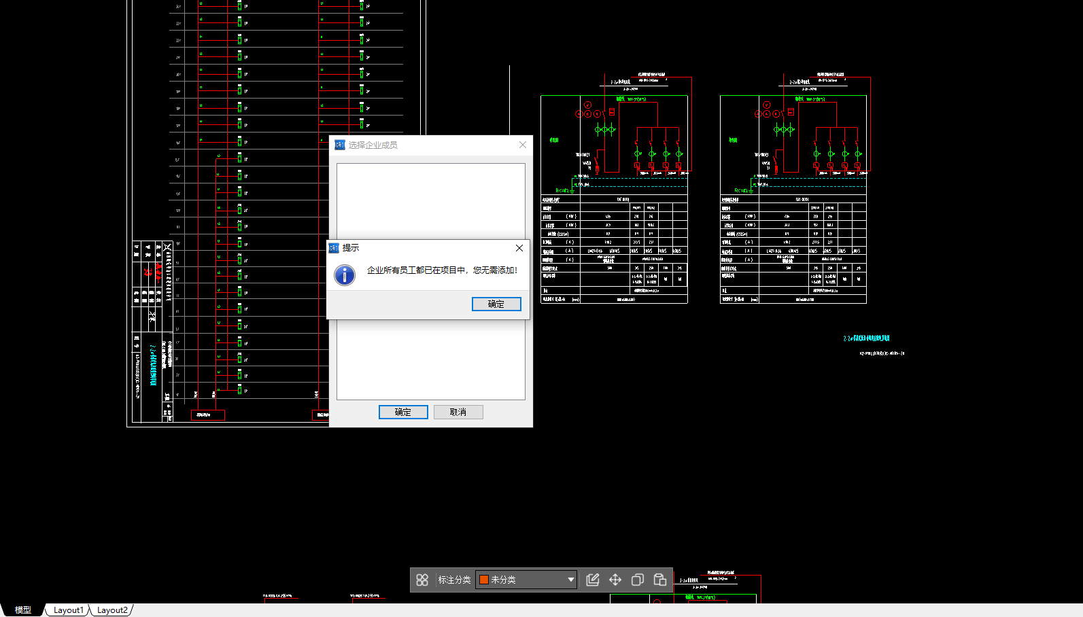
Task: Click the dropdown arrow beside 未分类
Action: (570, 580)
